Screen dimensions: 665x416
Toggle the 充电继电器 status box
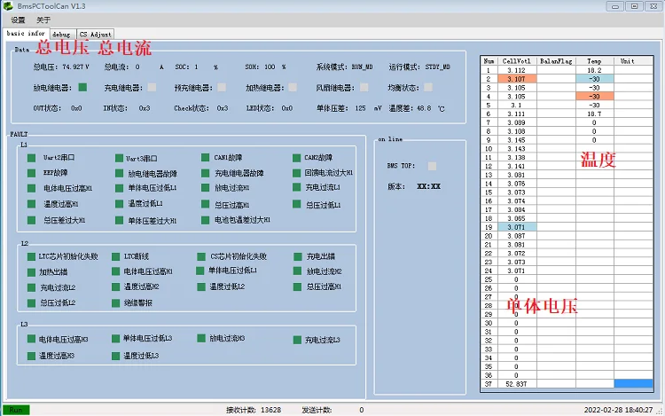tap(153, 87)
